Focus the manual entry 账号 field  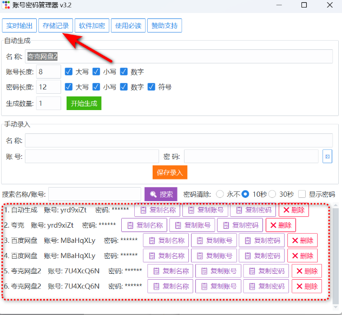(x=92, y=156)
